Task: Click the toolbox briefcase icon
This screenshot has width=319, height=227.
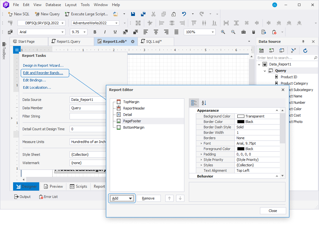Action: coord(243,32)
